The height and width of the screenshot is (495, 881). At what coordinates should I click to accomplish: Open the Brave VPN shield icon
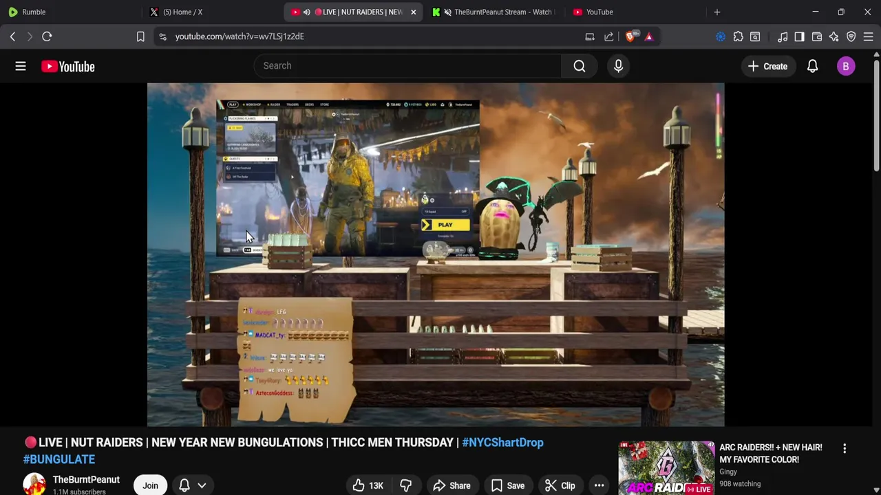pos(851,36)
